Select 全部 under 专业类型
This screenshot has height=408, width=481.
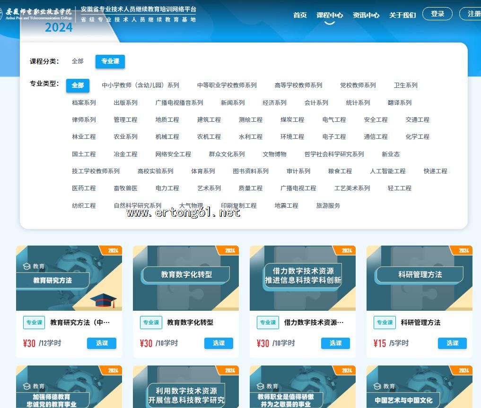tap(78, 85)
